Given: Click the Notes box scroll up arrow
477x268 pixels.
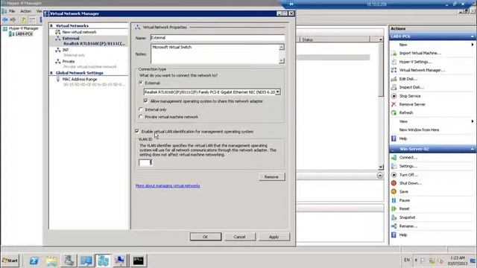Looking at the screenshot, I should tap(282, 47).
